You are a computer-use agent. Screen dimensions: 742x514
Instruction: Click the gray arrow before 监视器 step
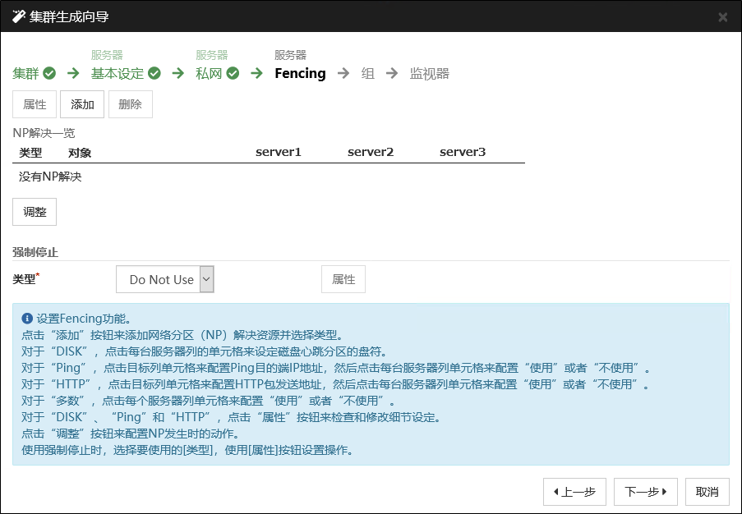pyautogui.click(x=392, y=73)
